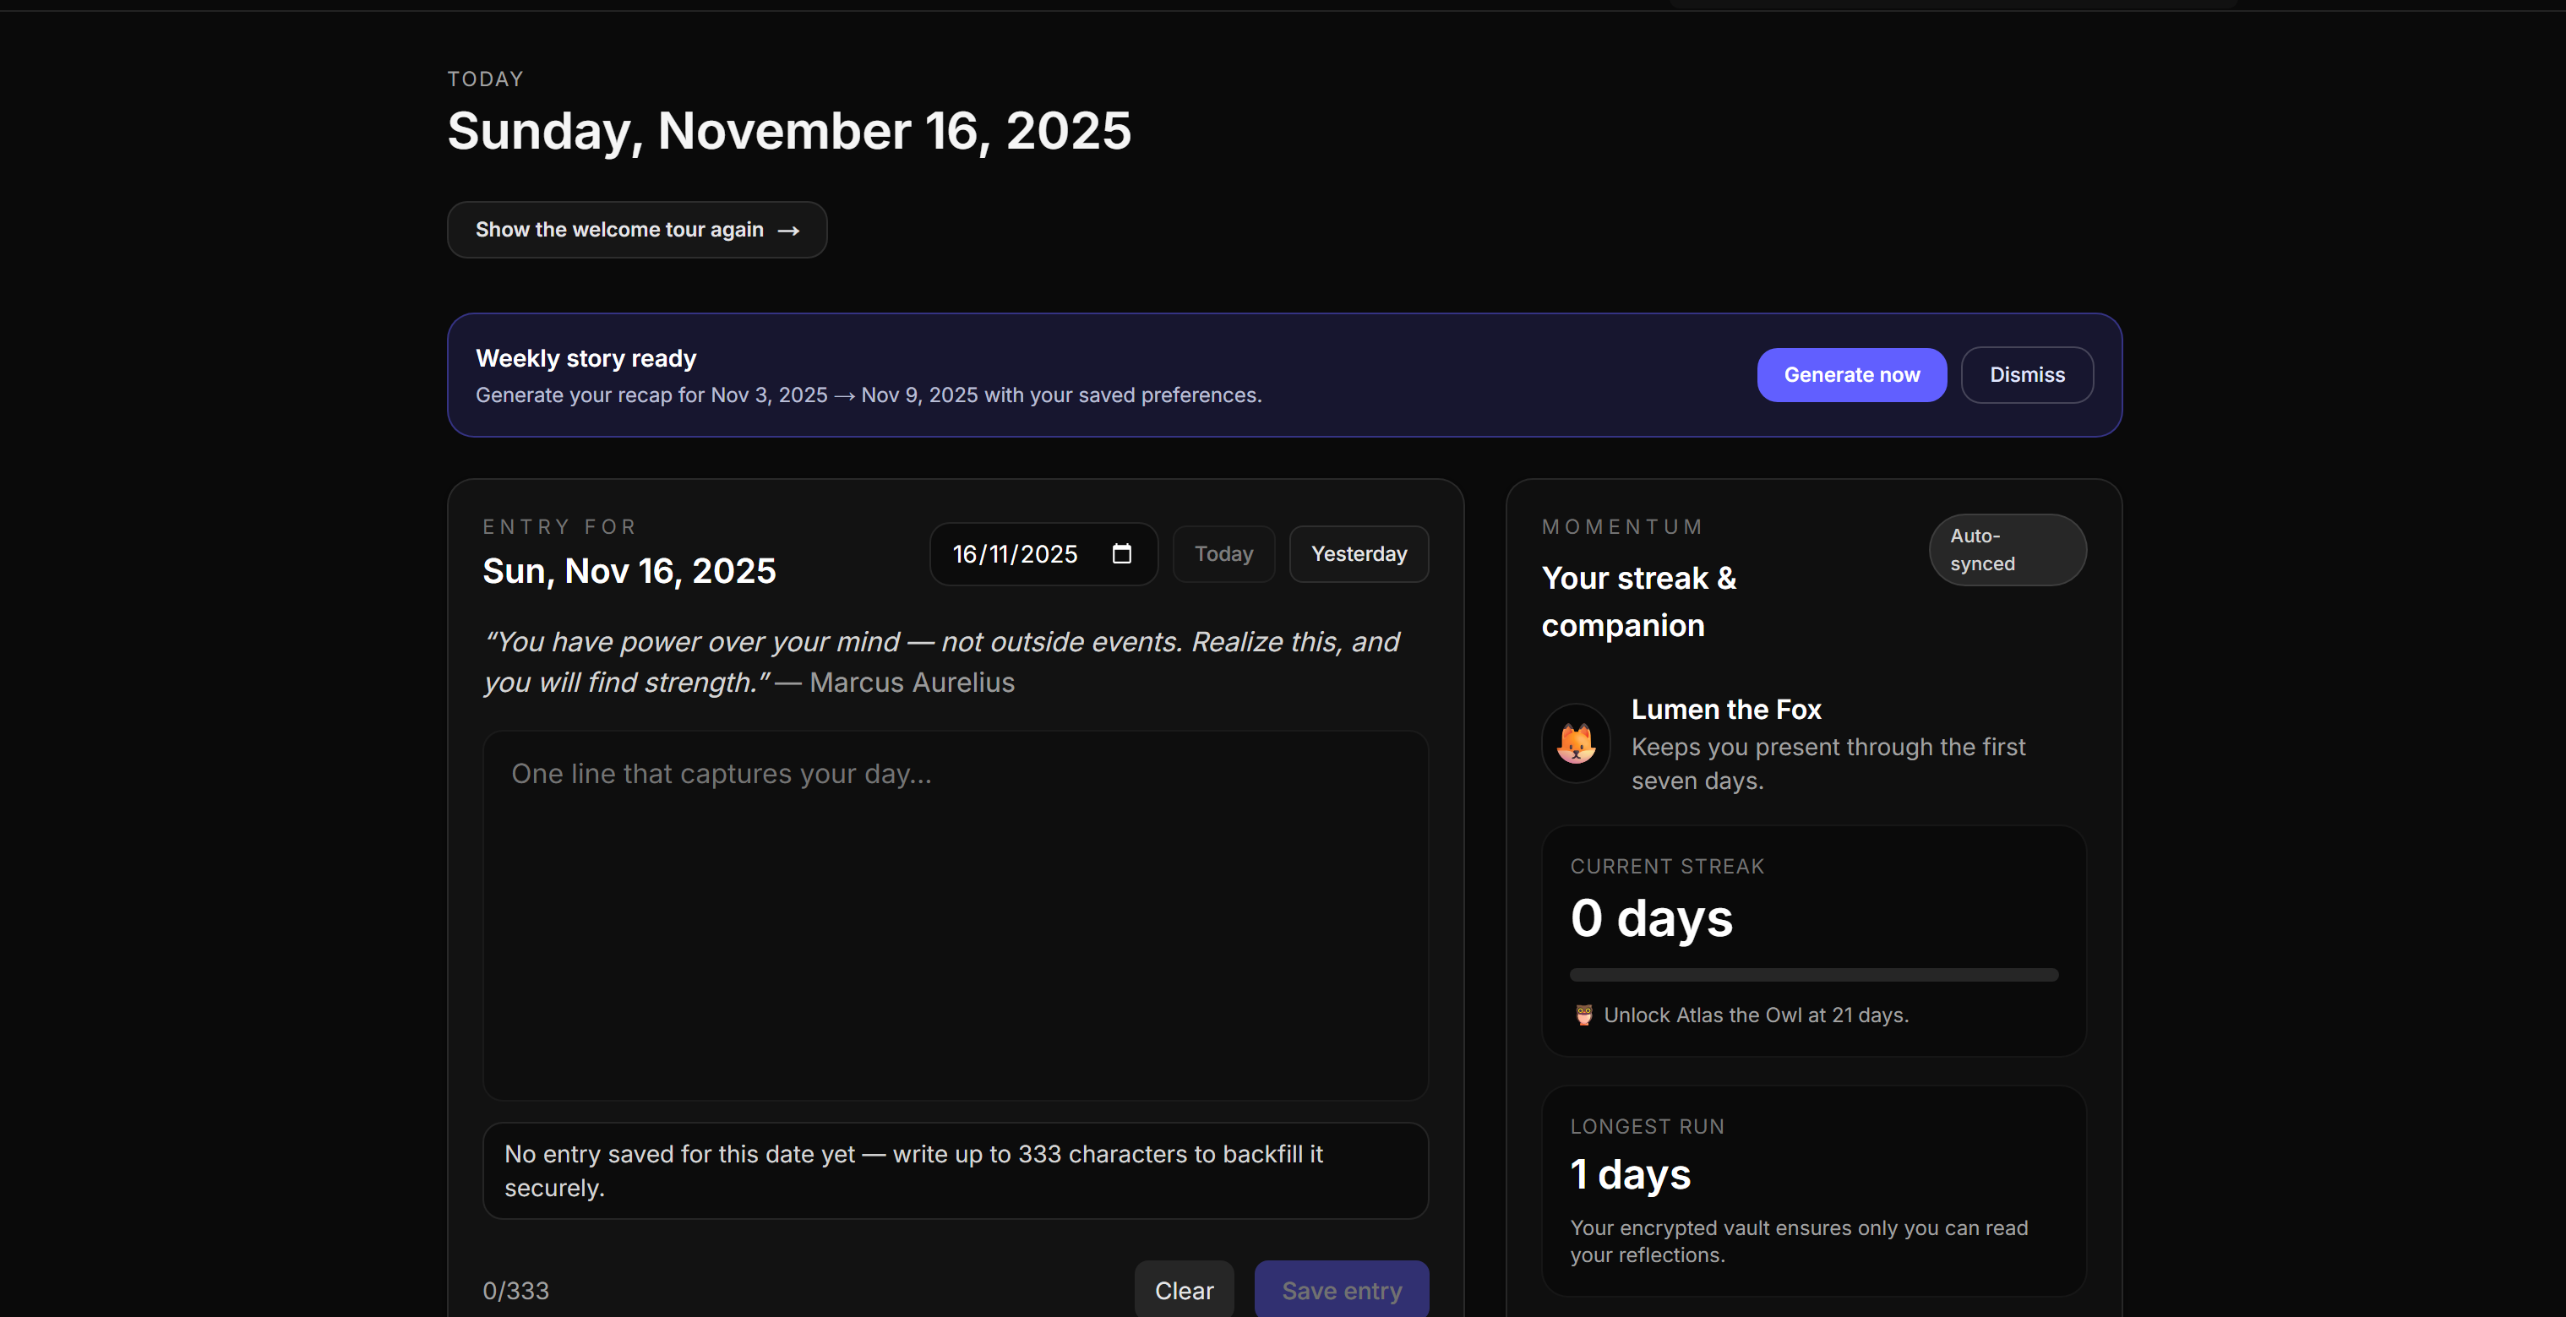2566x1317 pixels.
Task: Click the 0/333 character counter
Action: tap(516, 1290)
